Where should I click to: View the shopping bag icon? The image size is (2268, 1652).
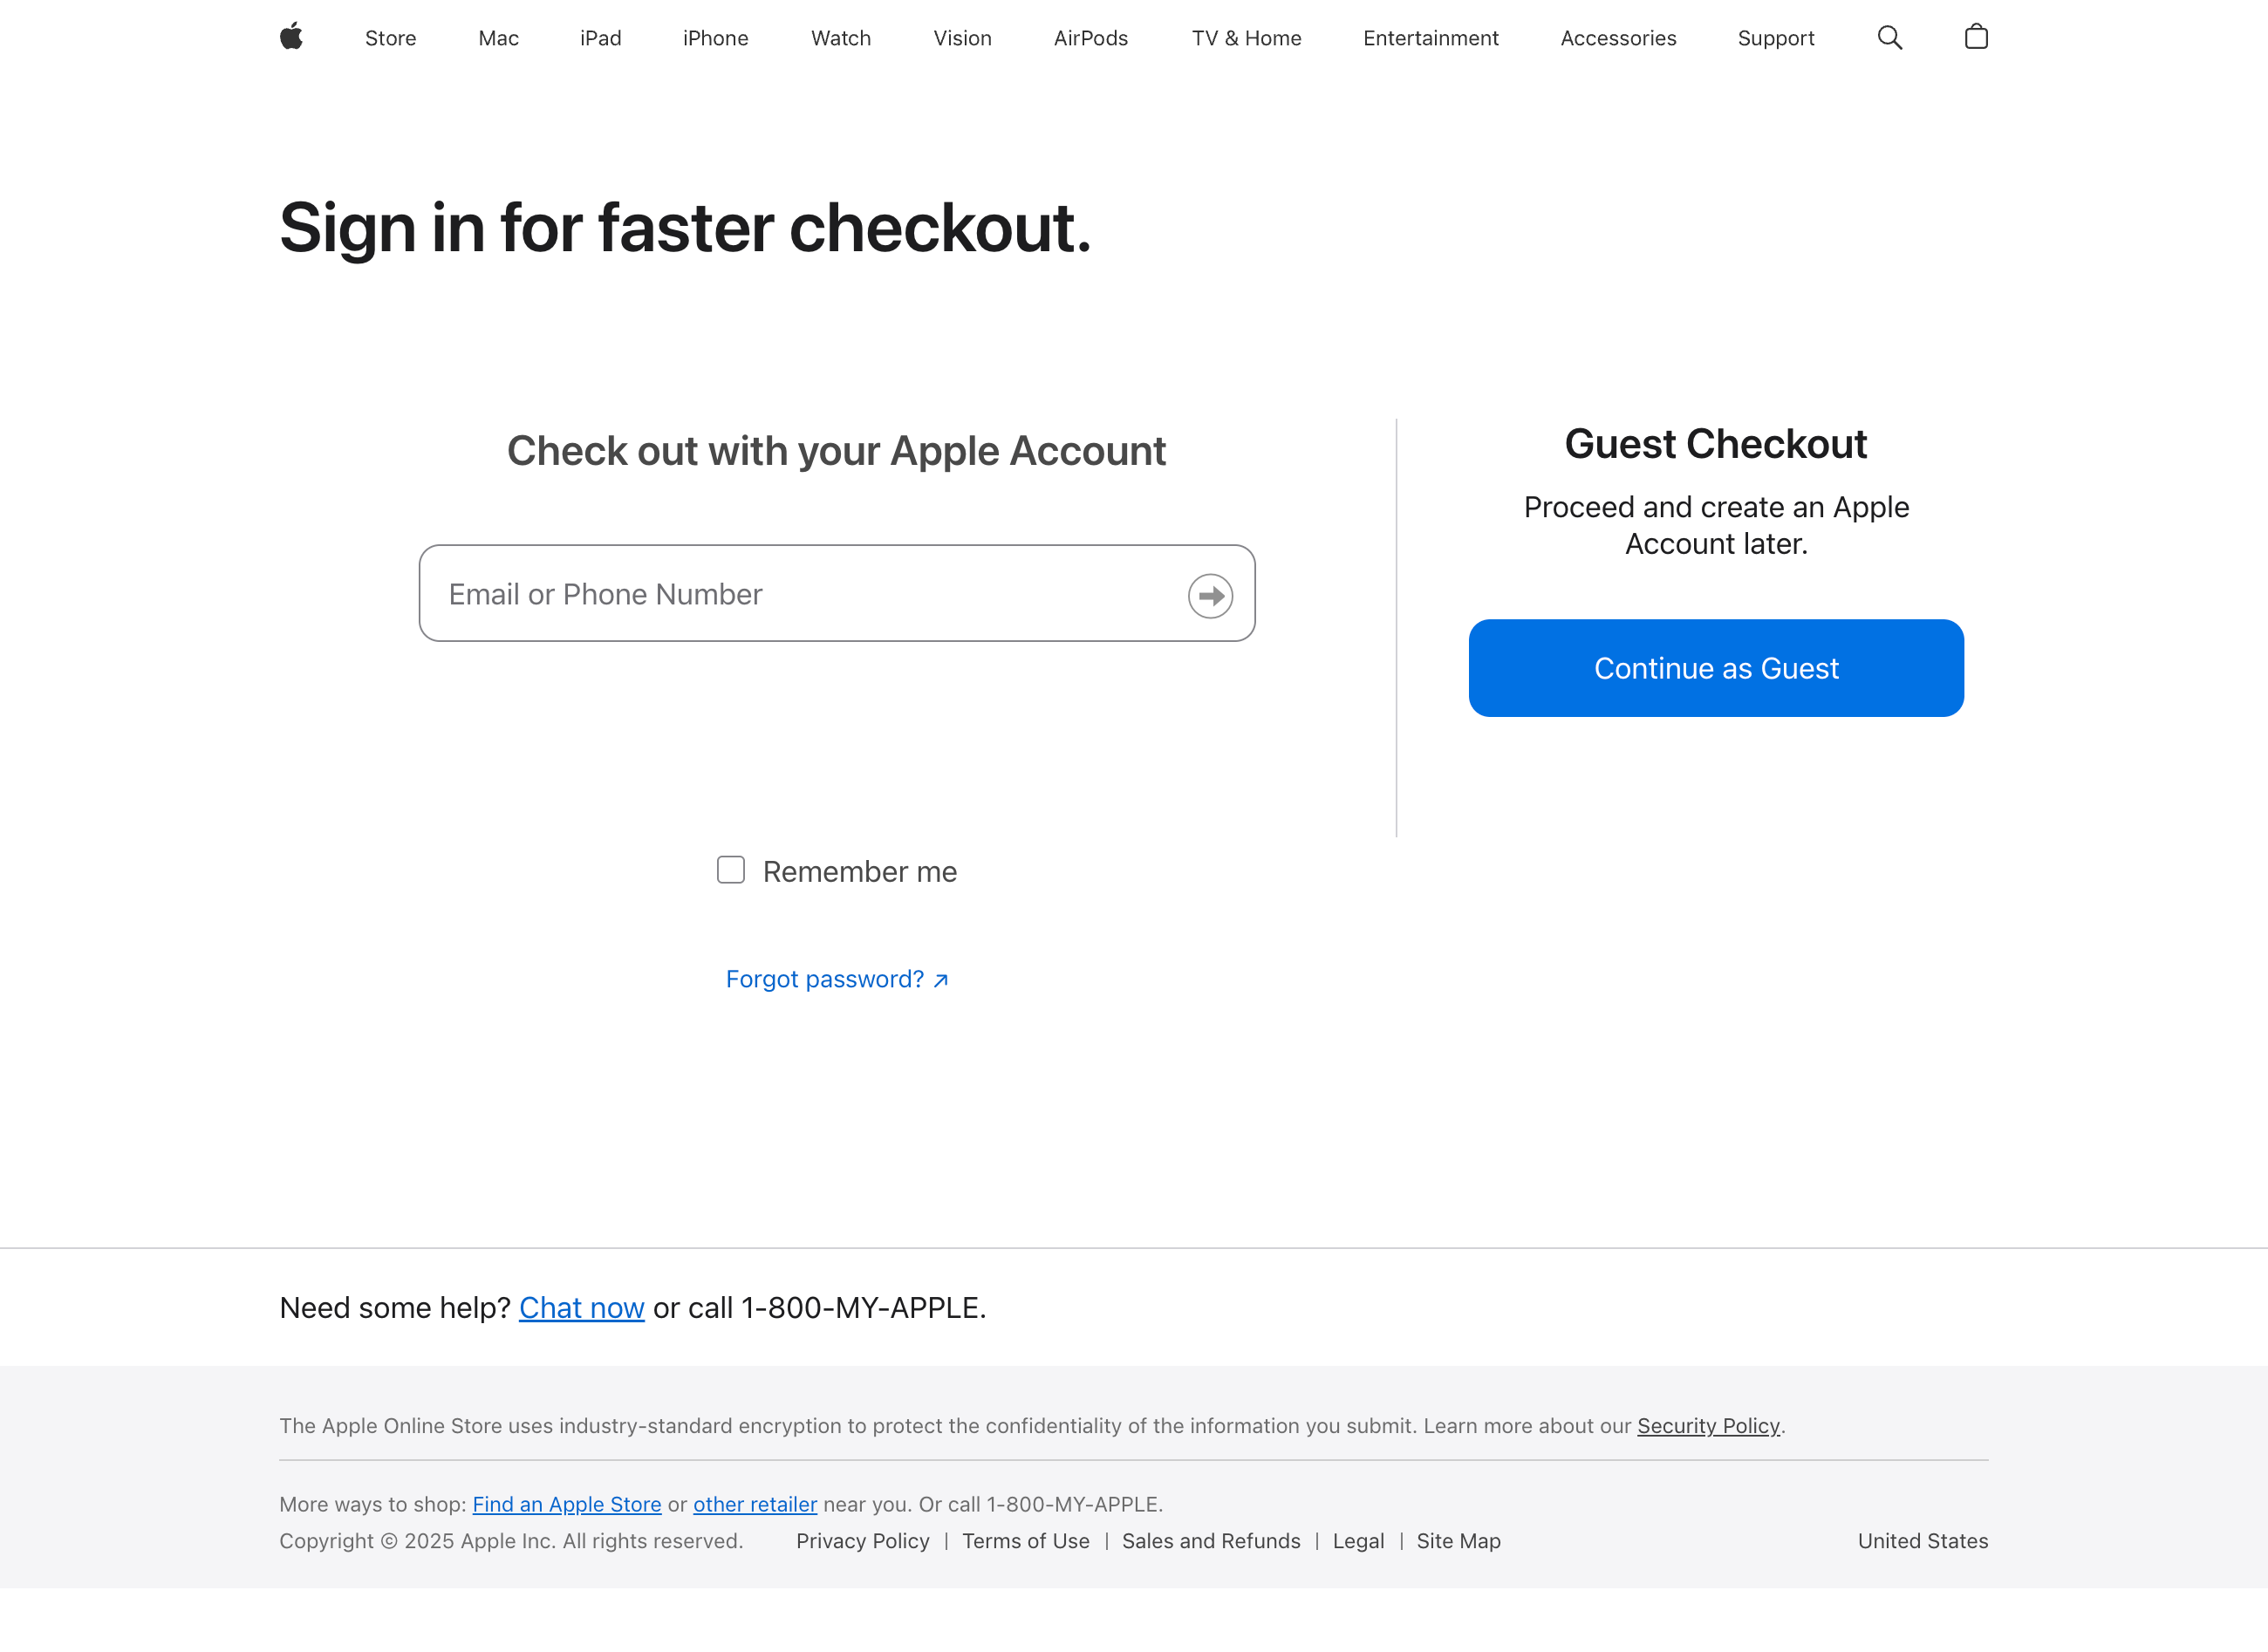[x=1976, y=37]
